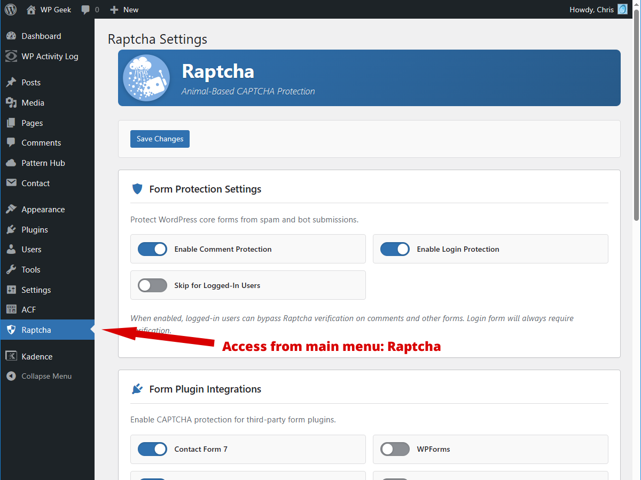
Task: Open the WP Geek home icon
Action: (32, 10)
